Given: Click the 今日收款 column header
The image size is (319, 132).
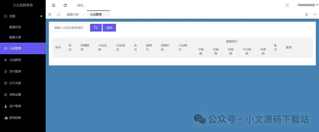Looking at the screenshot, I should point(247,51).
